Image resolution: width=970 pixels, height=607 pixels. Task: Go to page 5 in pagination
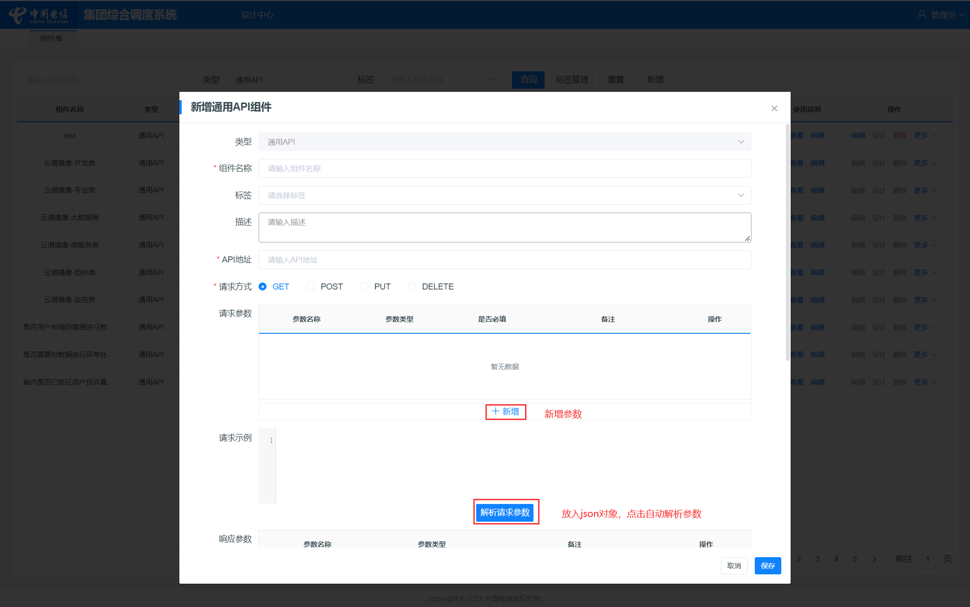(855, 559)
